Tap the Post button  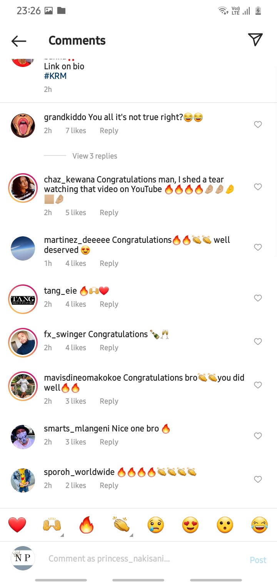click(x=258, y=560)
